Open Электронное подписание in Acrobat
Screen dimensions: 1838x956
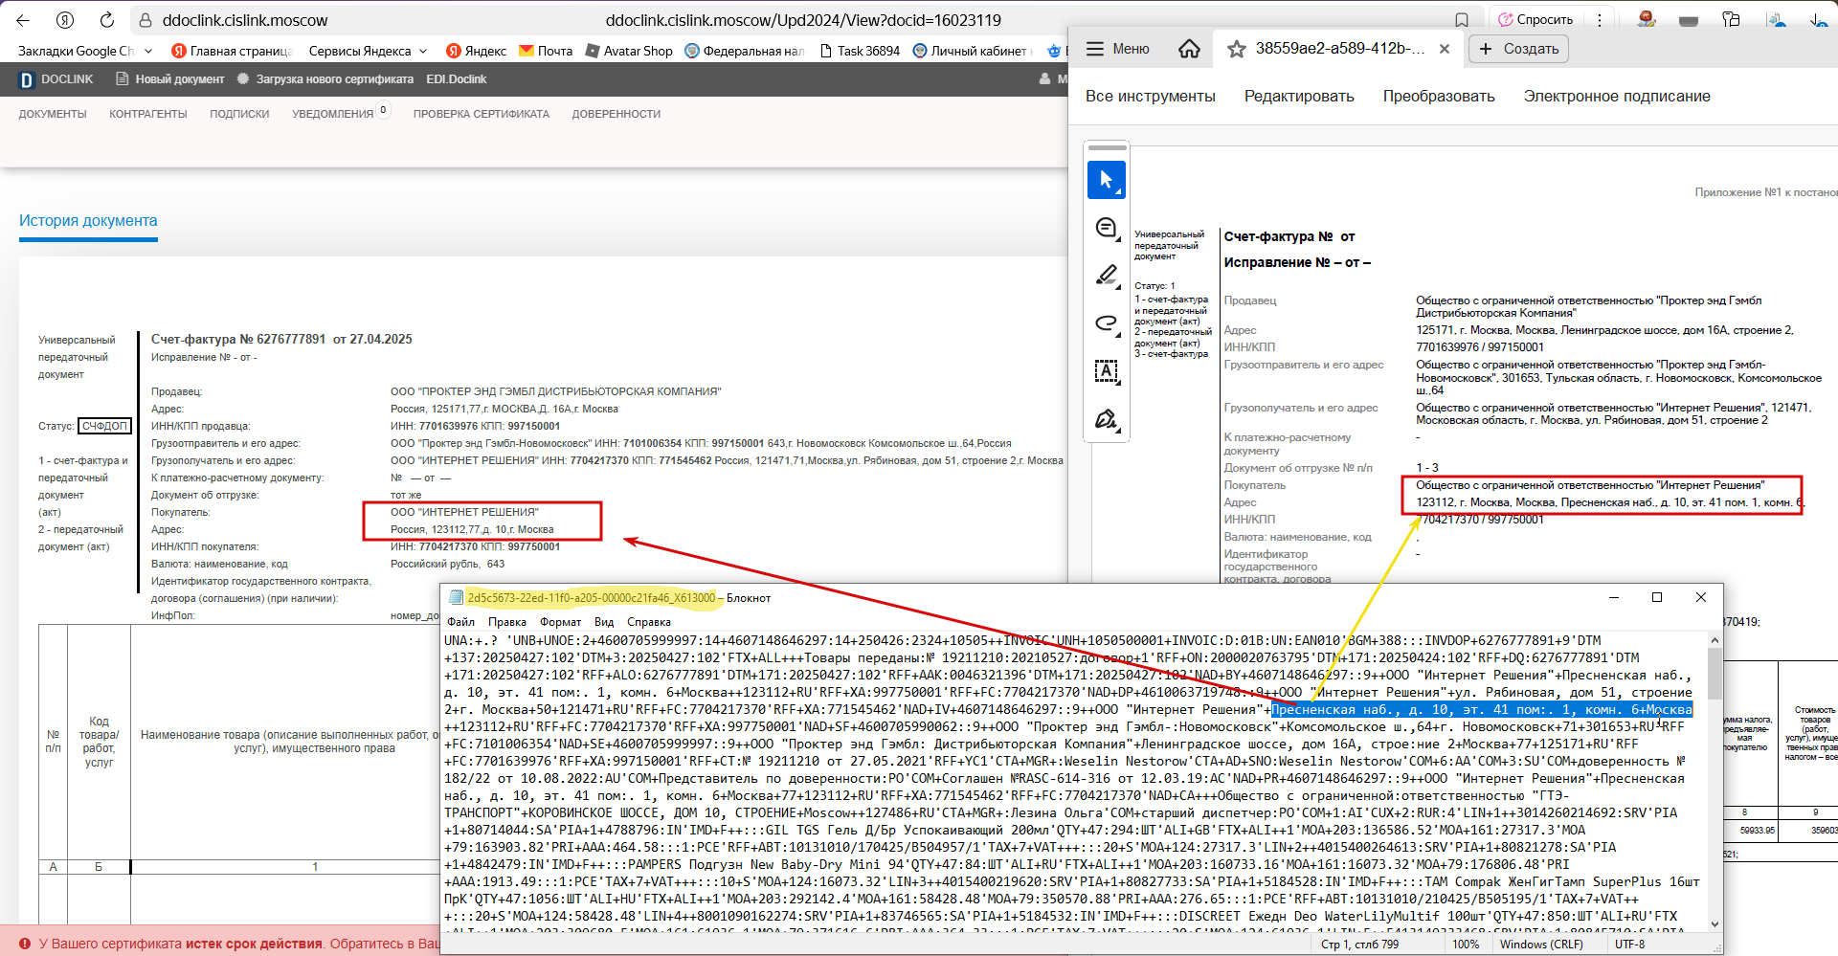(x=1617, y=97)
